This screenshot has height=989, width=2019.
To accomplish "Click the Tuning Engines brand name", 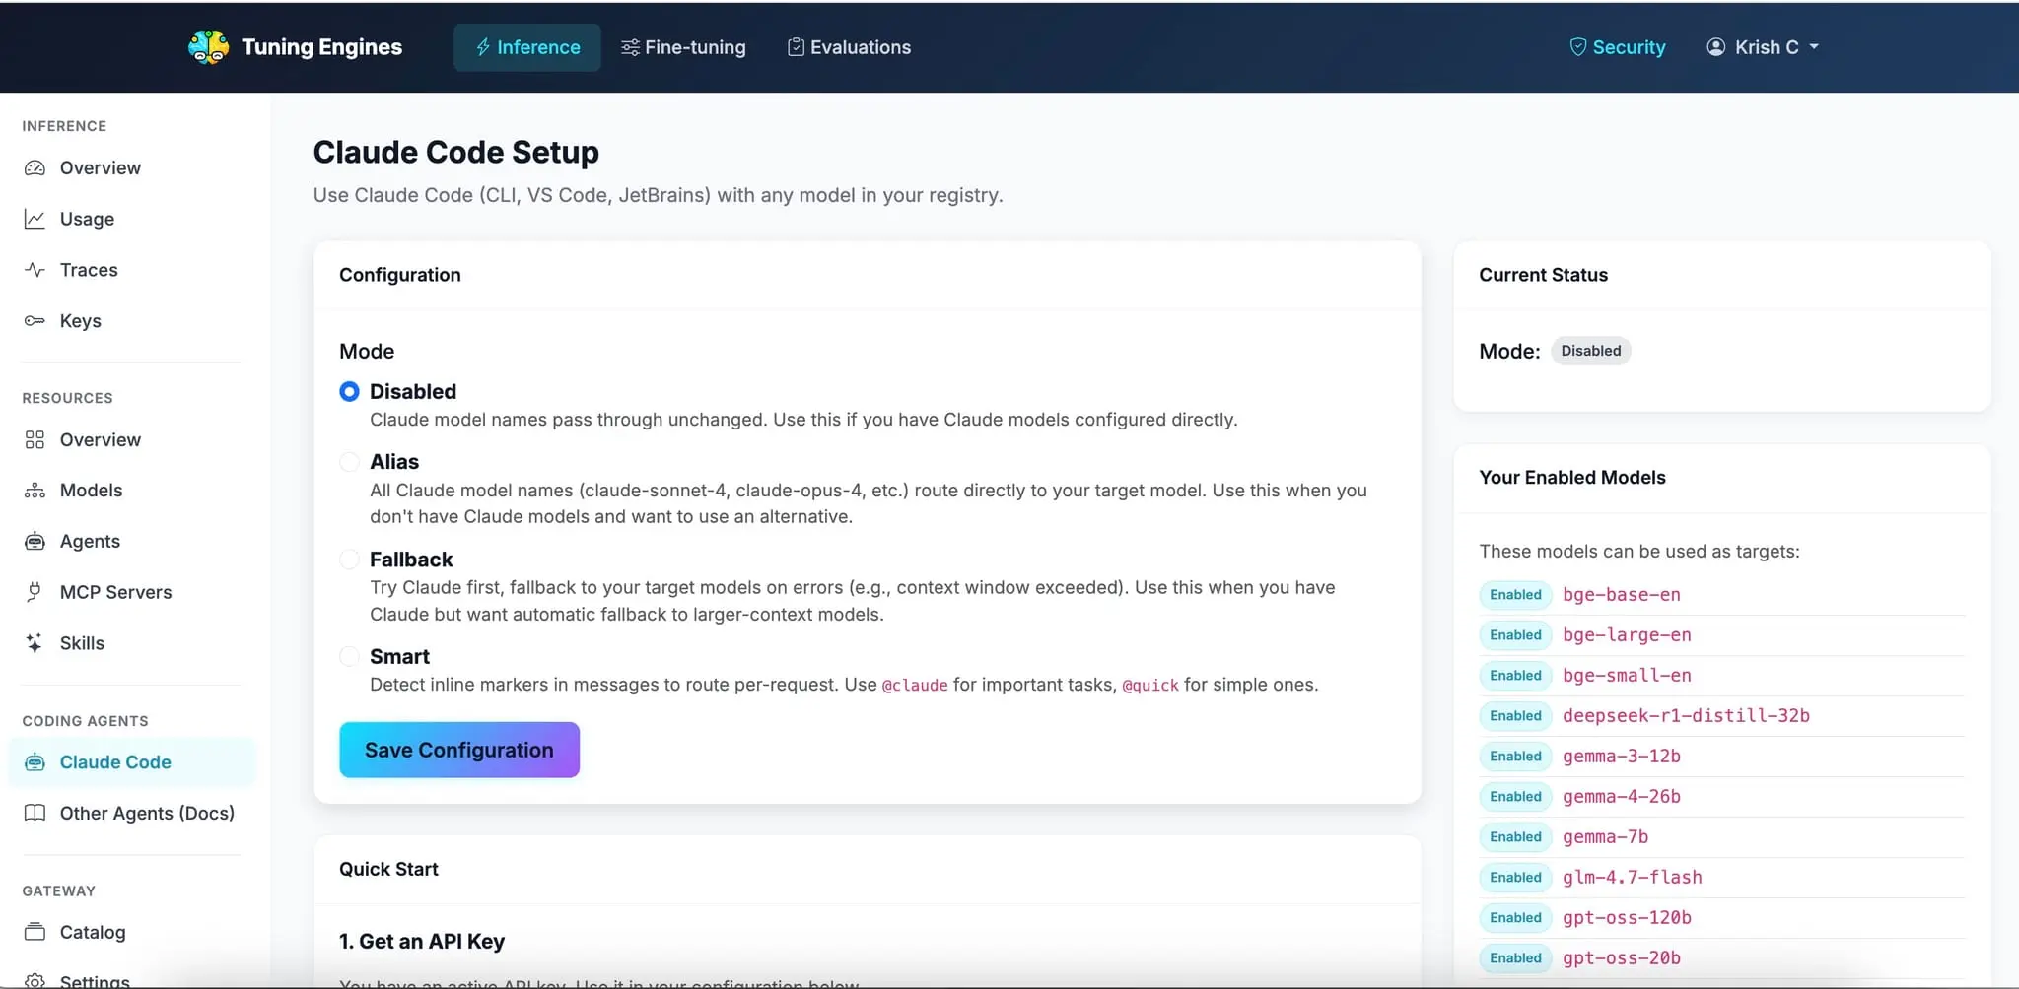I will coord(321,47).
